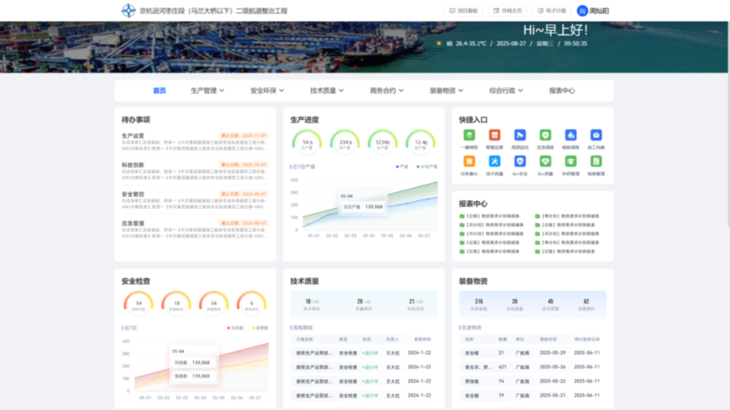The image size is (730, 410).
Task: Click the 2025-05-29 update date cell
Action: pos(552,353)
